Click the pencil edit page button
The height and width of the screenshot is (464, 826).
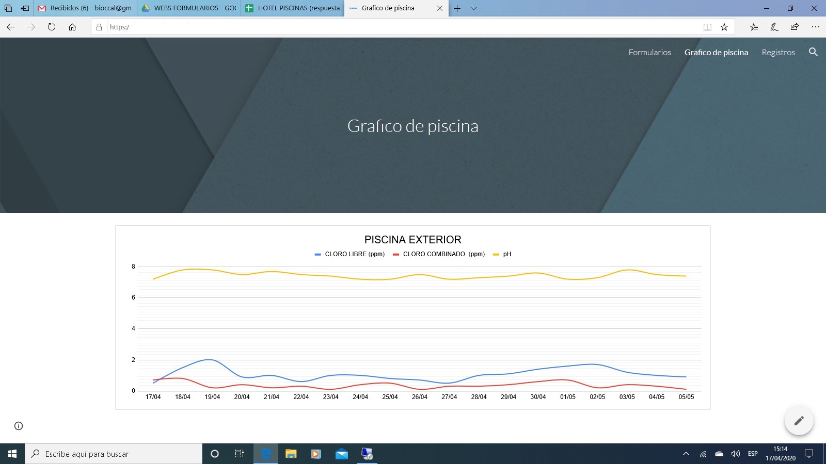coord(799,421)
